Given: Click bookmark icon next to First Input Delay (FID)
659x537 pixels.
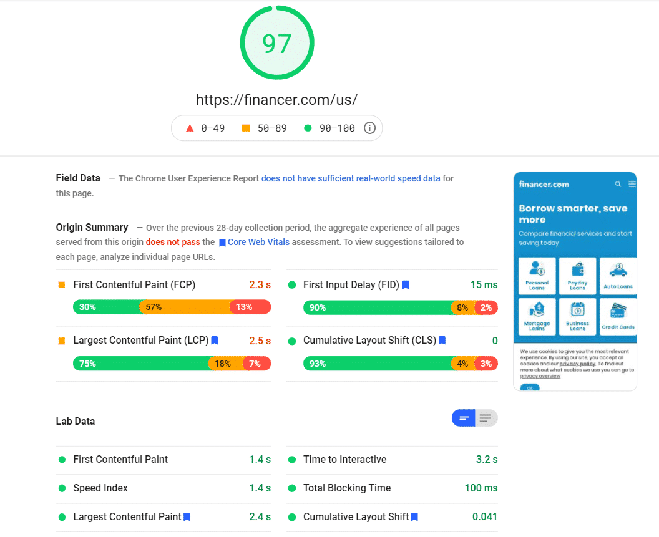Looking at the screenshot, I should click(x=406, y=285).
